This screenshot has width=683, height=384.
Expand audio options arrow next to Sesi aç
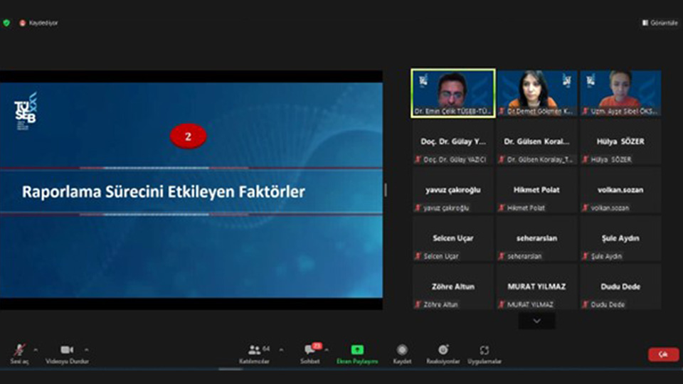click(36, 349)
